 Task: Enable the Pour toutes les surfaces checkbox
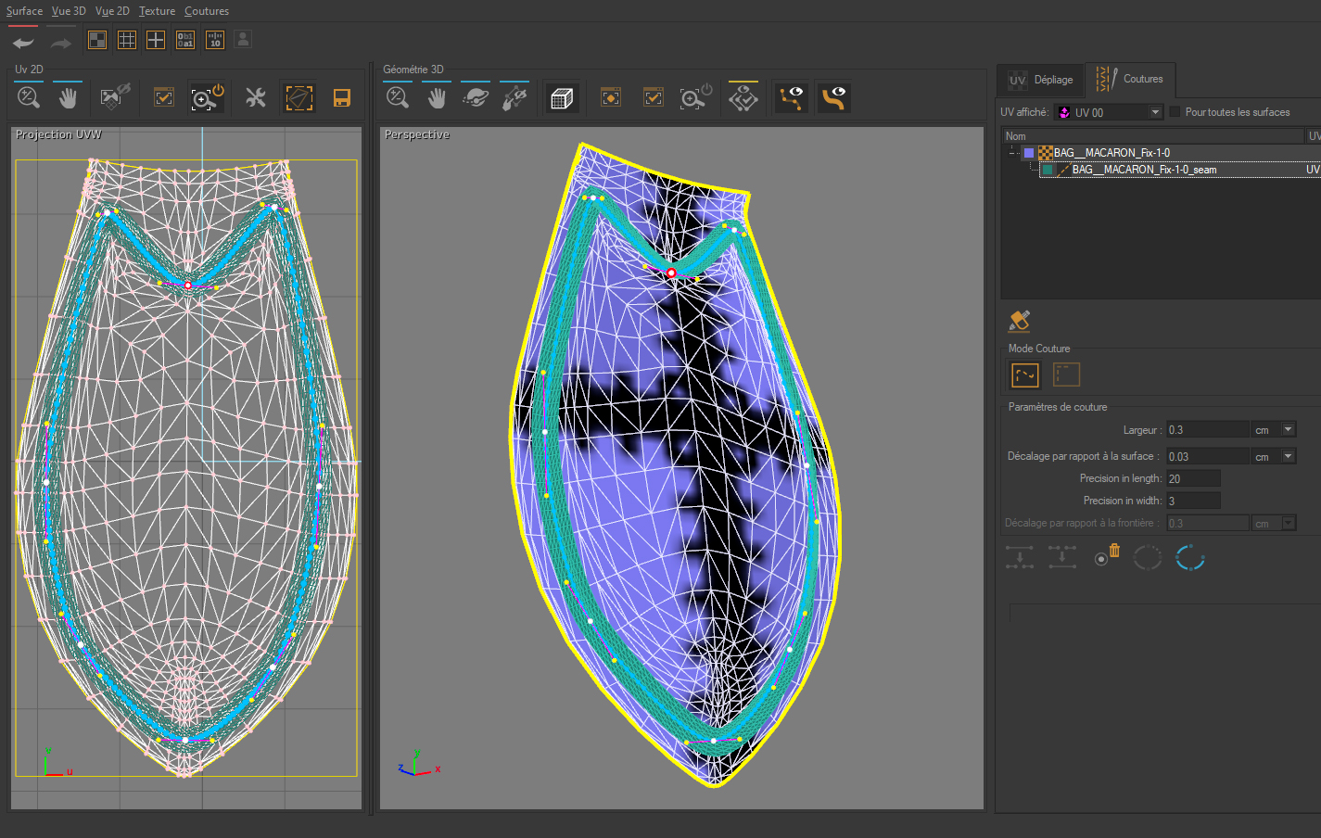(x=1175, y=112)
